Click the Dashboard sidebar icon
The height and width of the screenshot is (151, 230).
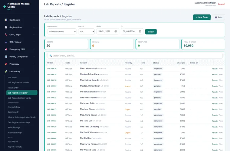[x=6, y=20]
